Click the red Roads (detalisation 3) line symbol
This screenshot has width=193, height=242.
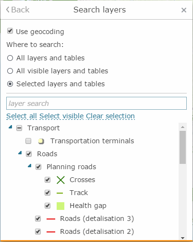[51, 219]
